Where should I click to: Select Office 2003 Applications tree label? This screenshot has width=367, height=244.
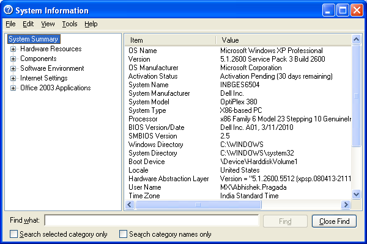point(56,88)
